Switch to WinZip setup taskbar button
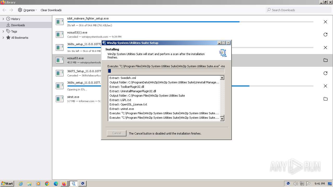 [74, 184]
